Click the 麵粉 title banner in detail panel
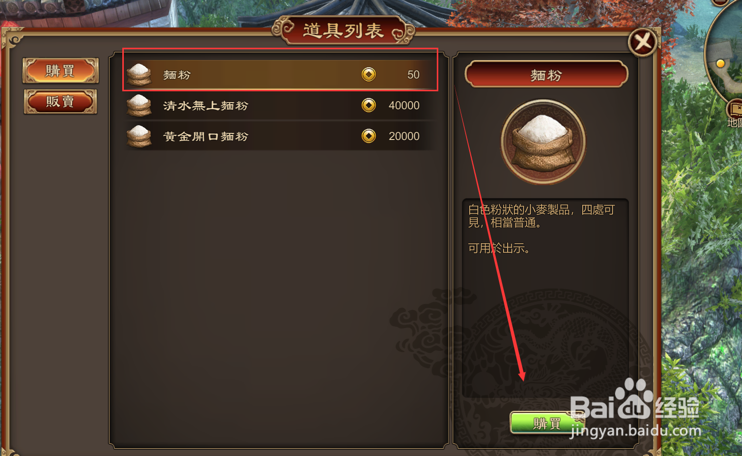This screenshot has height=456, width=742. (x=546, y=75)
